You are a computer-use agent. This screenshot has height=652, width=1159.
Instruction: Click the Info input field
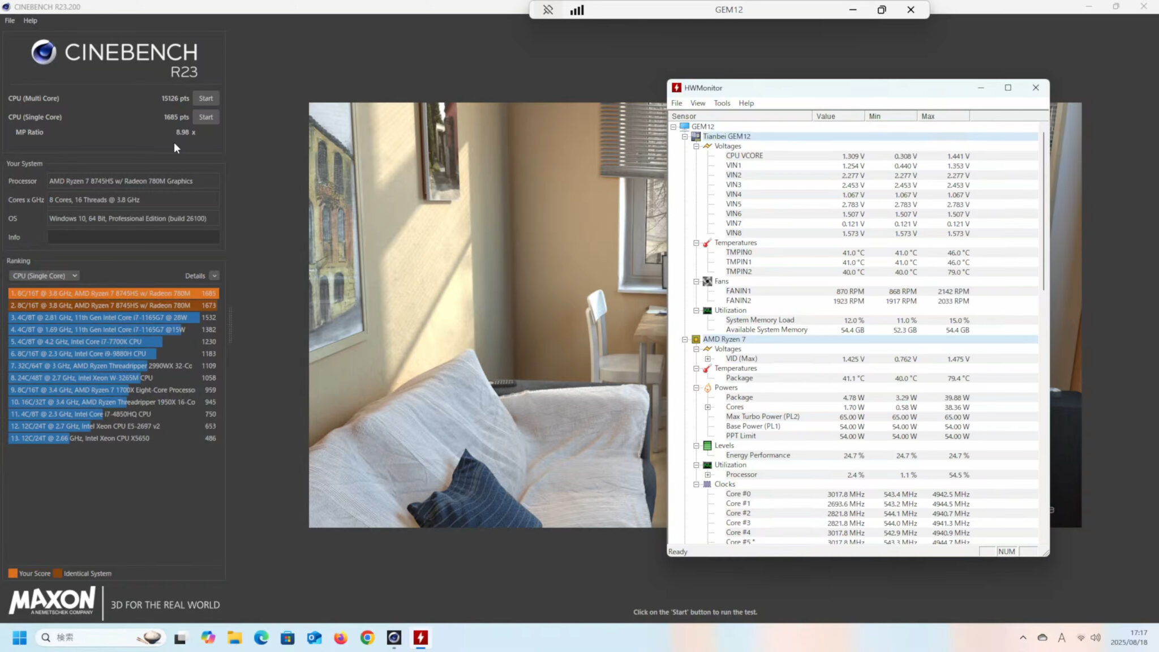133,237
